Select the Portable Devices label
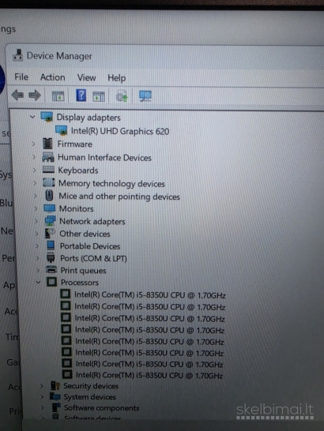 click(x=90, y=246)
